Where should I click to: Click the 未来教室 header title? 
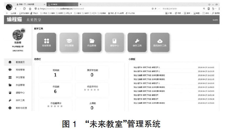click(x=34, y=20)
